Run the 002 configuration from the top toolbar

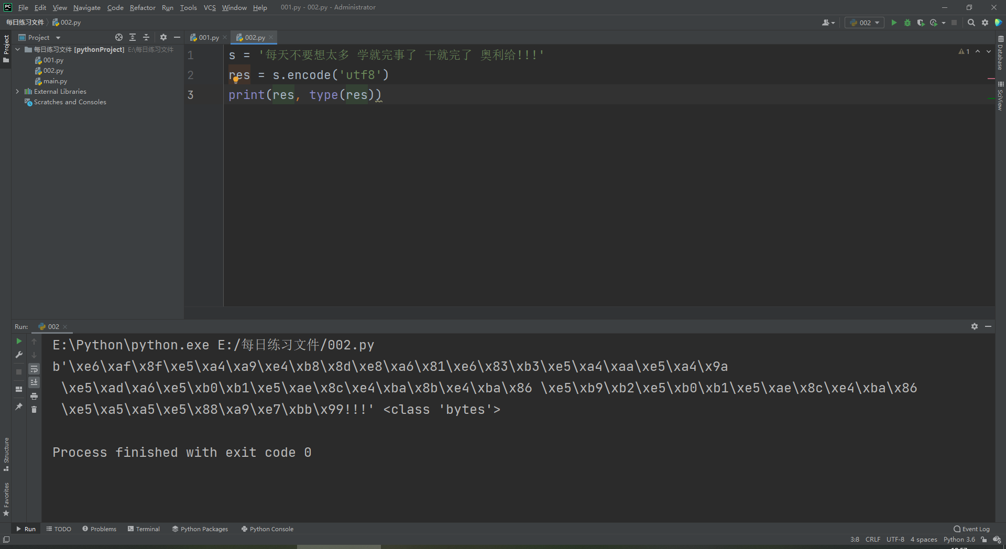pyautogui.click(x=894, y=23)
